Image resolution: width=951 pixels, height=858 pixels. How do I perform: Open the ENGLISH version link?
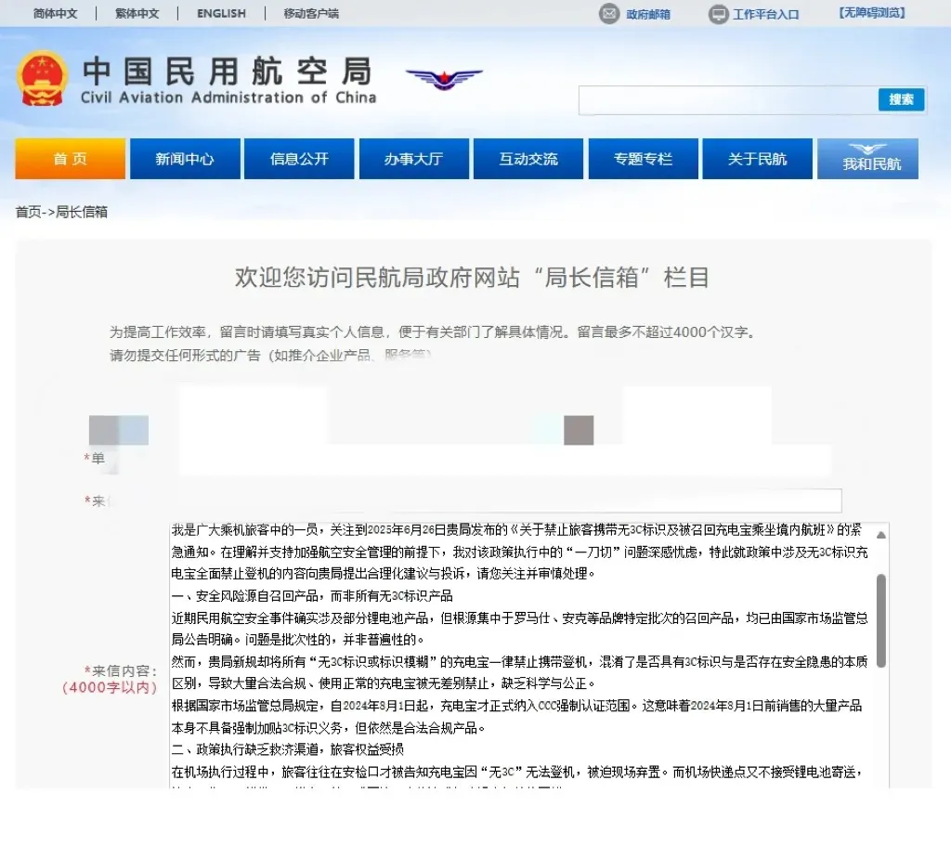point(221,13)
